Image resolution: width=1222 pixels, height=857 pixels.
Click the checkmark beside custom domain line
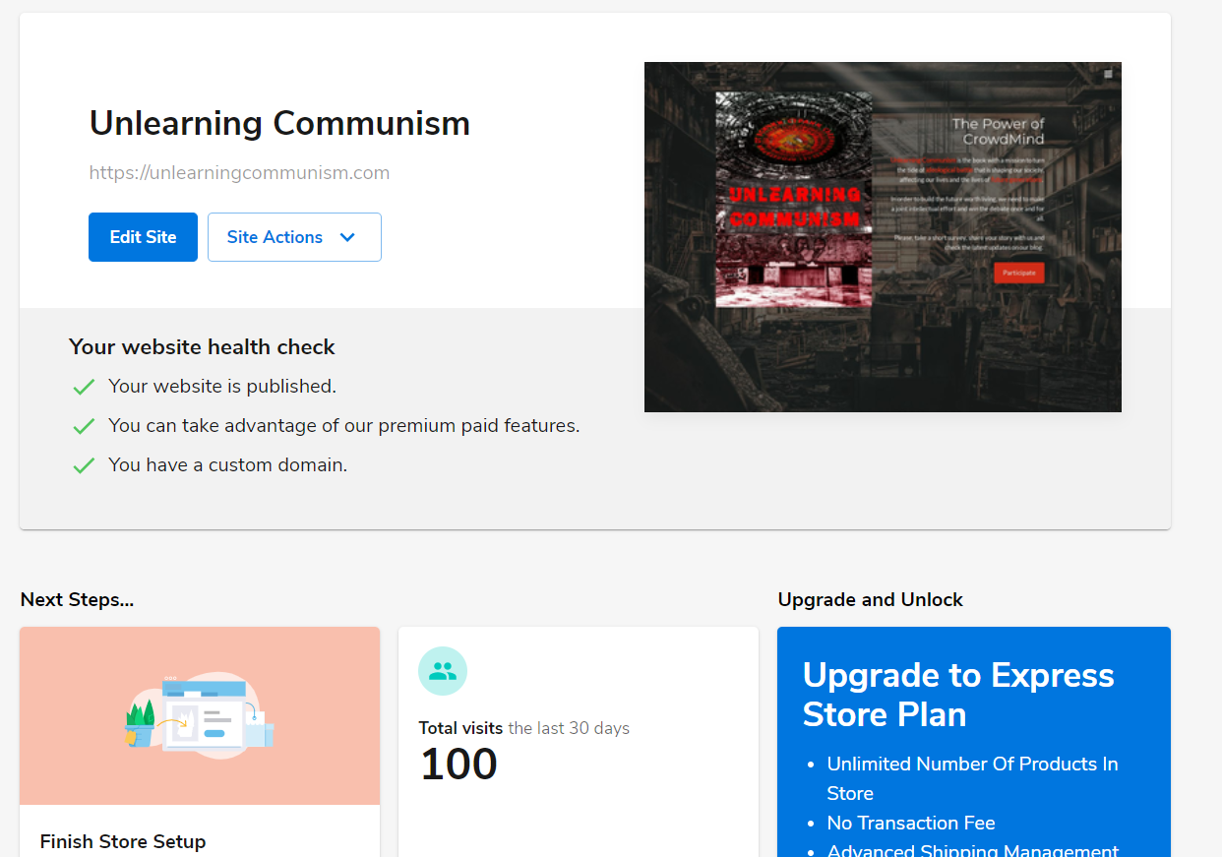(x=84, y=464)
